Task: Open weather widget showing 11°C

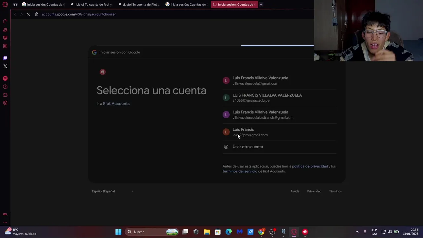Action: (x=20, y=232)
